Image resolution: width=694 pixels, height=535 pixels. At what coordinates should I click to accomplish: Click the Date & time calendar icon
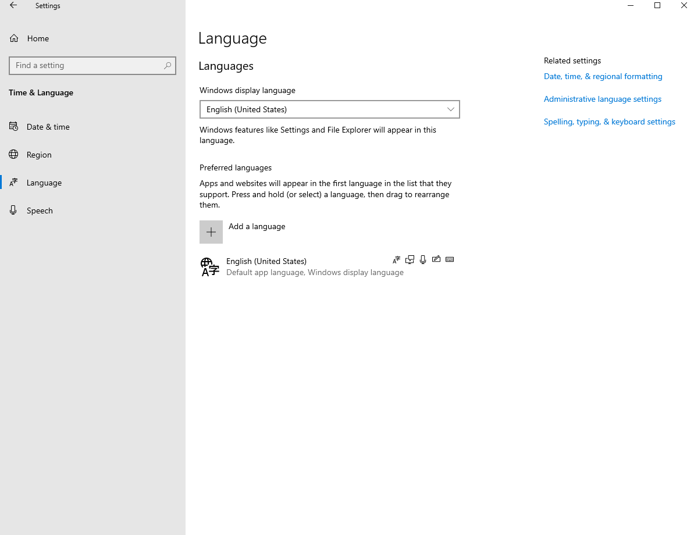[x=14, y=127]
